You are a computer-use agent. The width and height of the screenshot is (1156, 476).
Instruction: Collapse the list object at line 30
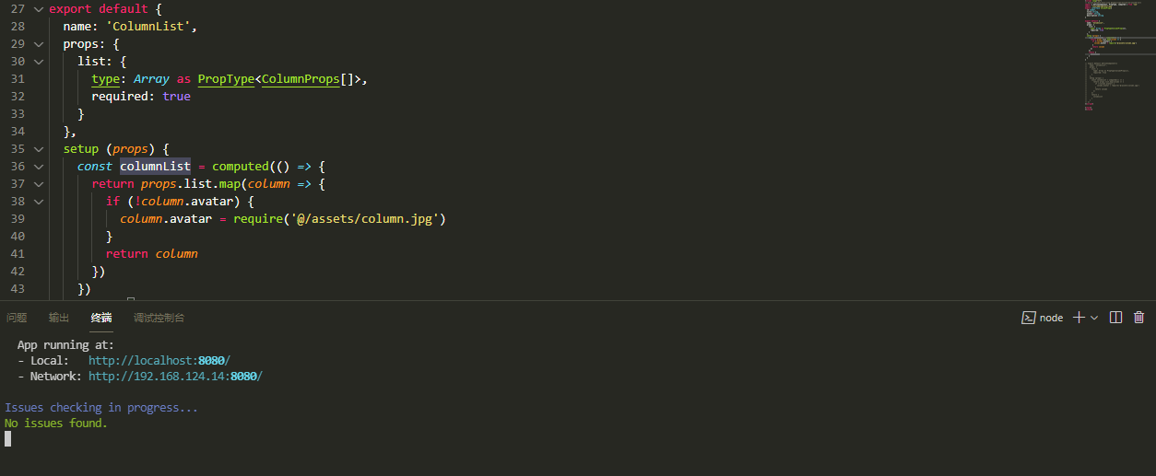38,61
